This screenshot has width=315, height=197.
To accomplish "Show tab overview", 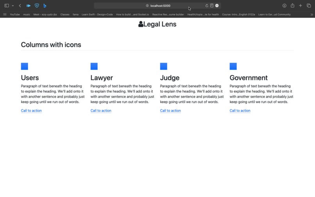I will [x=309, y=5].
